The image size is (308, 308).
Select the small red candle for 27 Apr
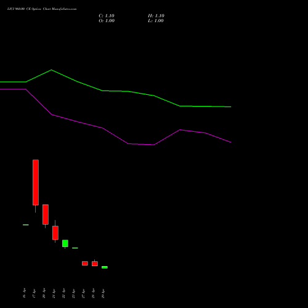(x=85, y=263)
